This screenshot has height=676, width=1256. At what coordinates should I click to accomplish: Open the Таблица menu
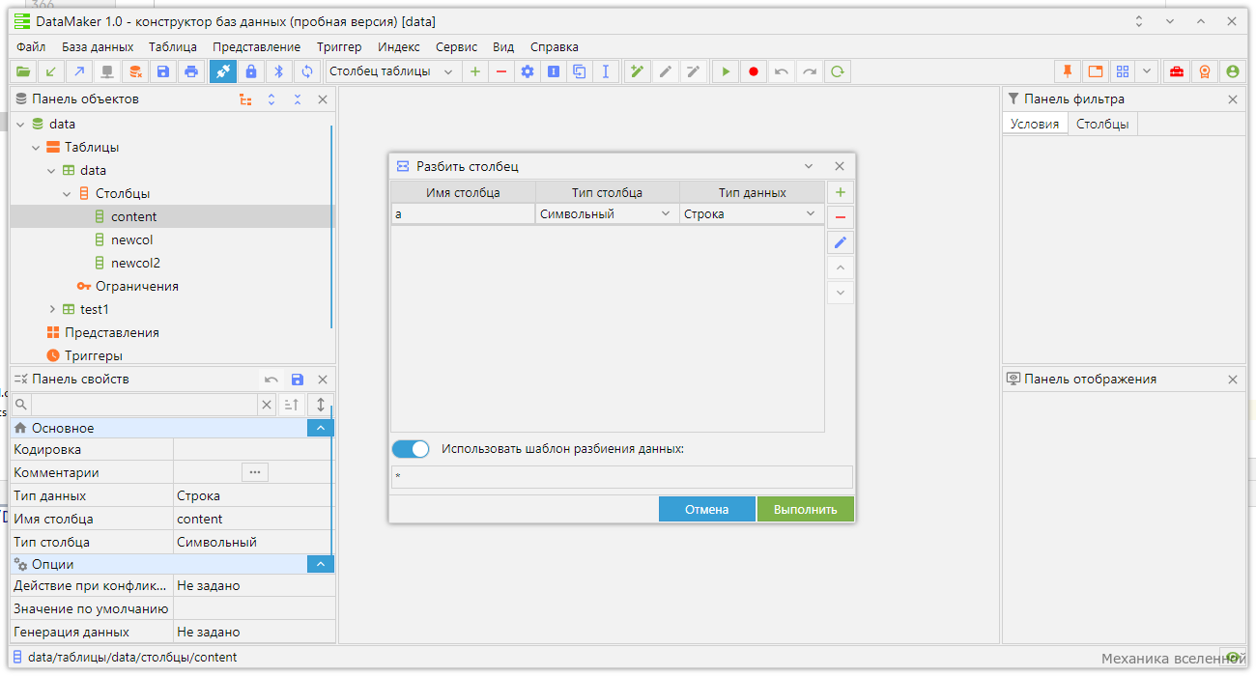click(x=173, y=46)
